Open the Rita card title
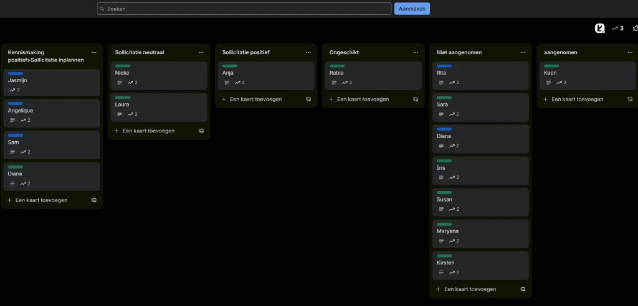This screenshot has height=306, width=638. click(x=442, y=73)
